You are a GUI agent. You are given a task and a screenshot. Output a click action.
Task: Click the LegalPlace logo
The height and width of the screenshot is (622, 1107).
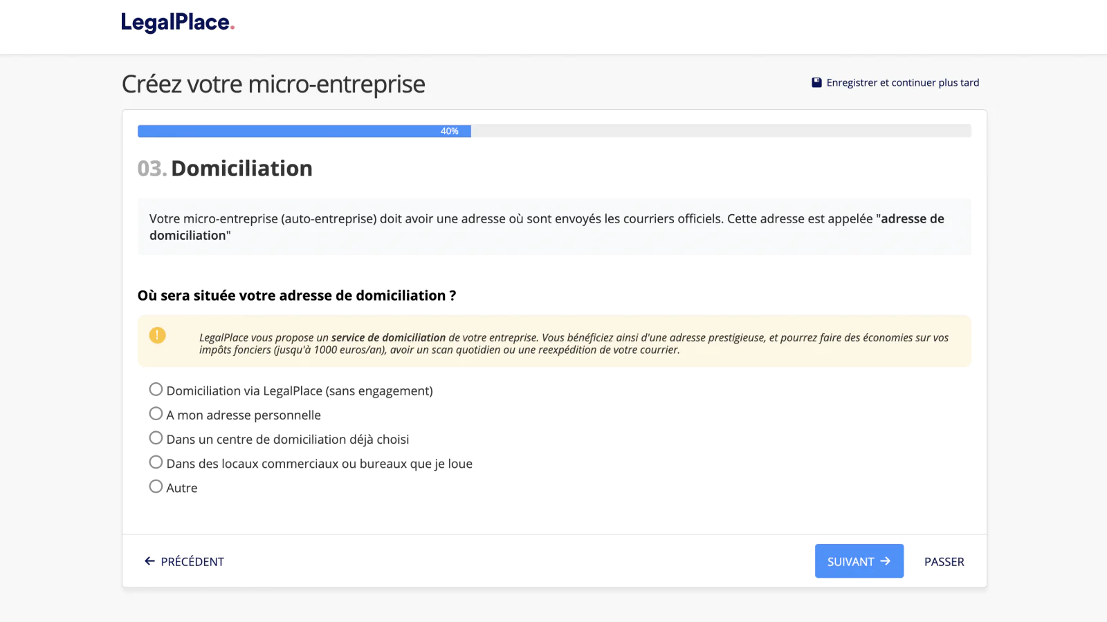click(x=178, y=23)
